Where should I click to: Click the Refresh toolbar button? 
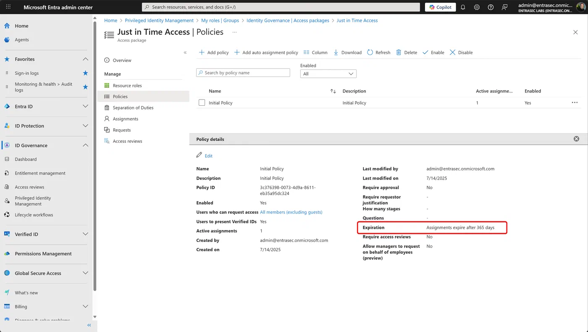(x=378, y=52)
